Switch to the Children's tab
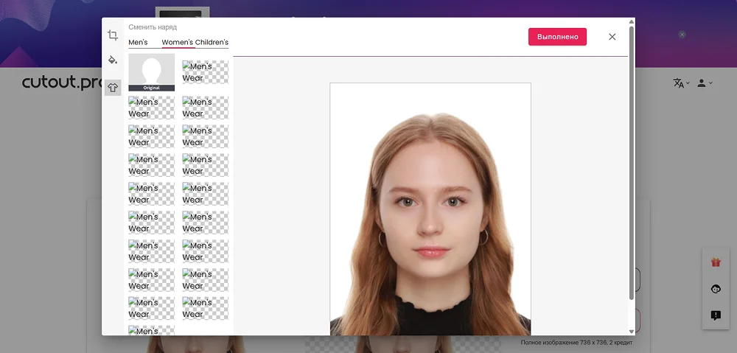The image size is (737, 353). point(212,43)
